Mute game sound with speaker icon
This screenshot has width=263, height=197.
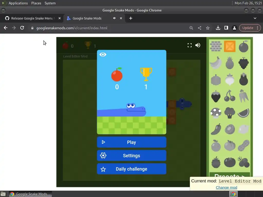(x=198, y=45)
